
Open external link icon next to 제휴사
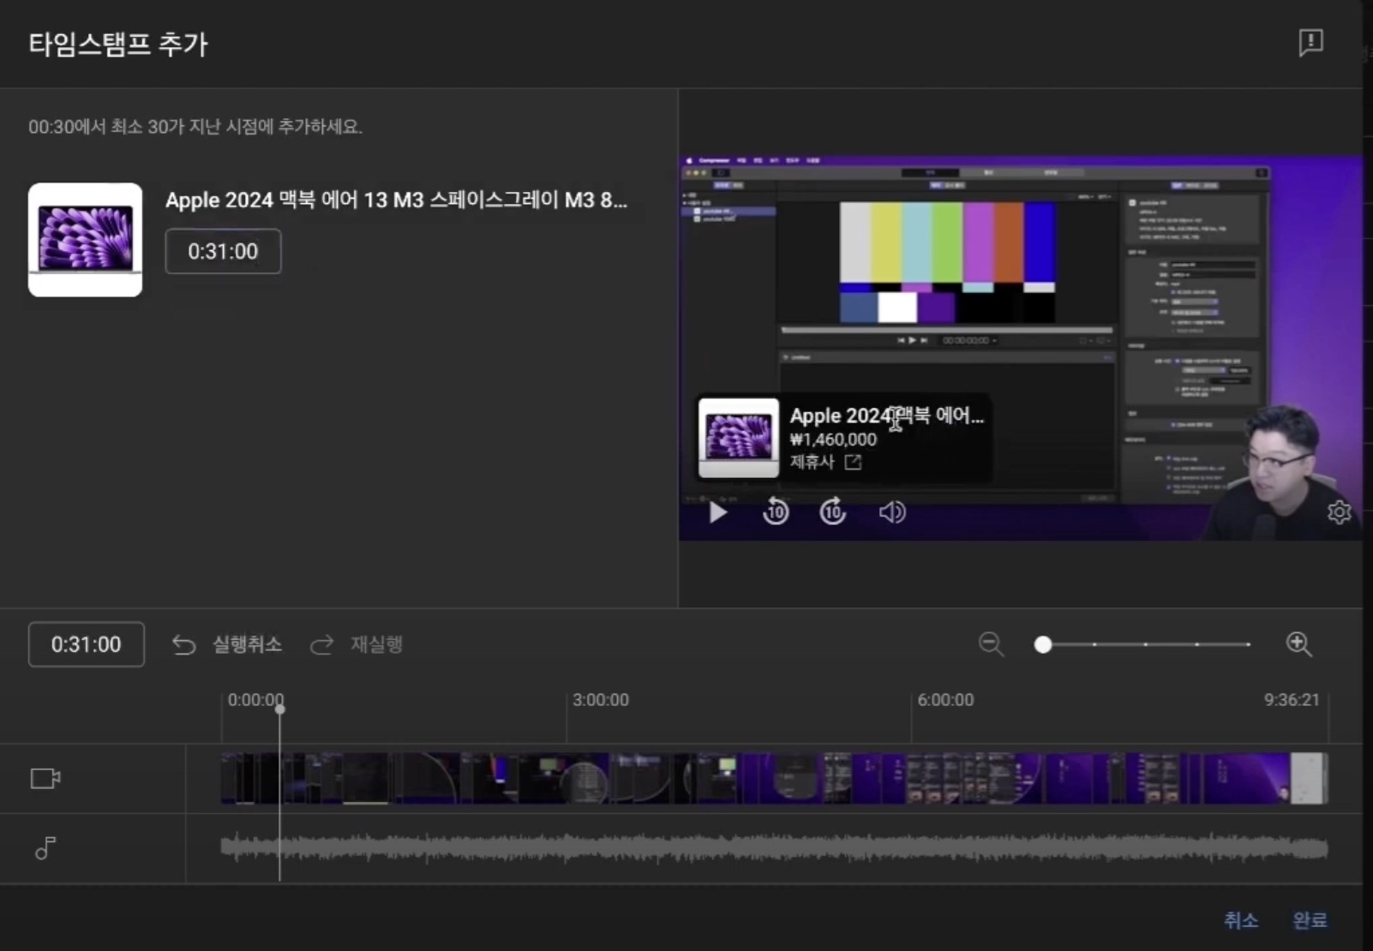853,462
